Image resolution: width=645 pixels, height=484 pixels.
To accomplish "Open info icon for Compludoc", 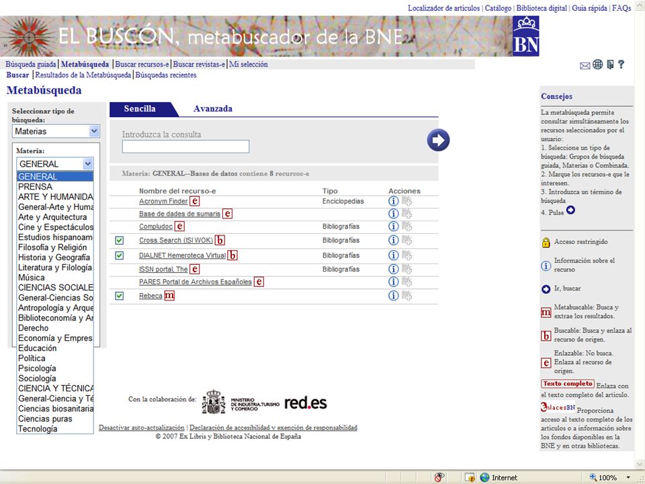I will pyautogui.click(x=393, y=226).
